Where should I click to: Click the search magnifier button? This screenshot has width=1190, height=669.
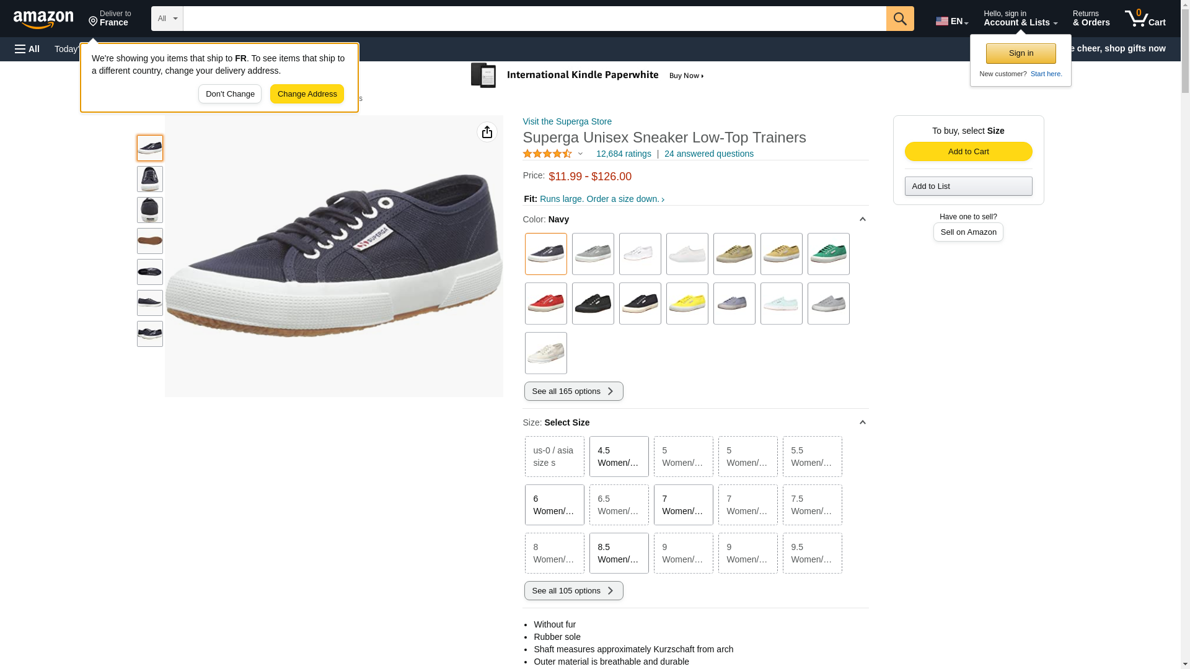coord(900,19)
